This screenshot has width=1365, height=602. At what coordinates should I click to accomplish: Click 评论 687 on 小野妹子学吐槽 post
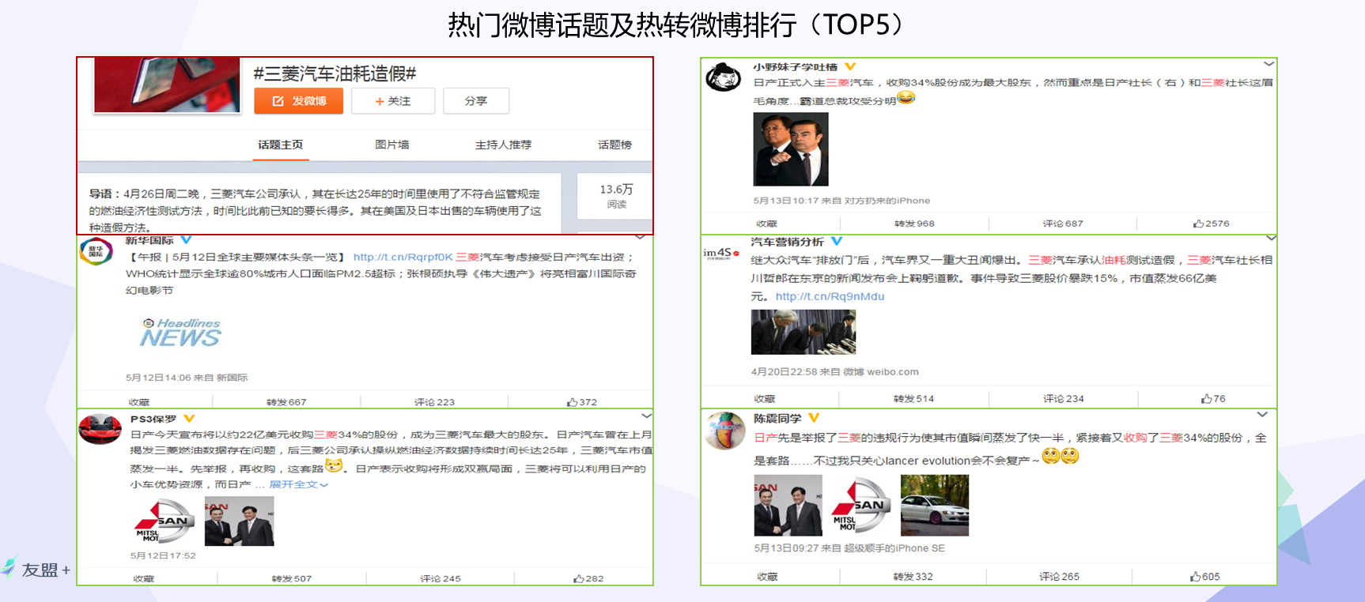[1063, 224]
